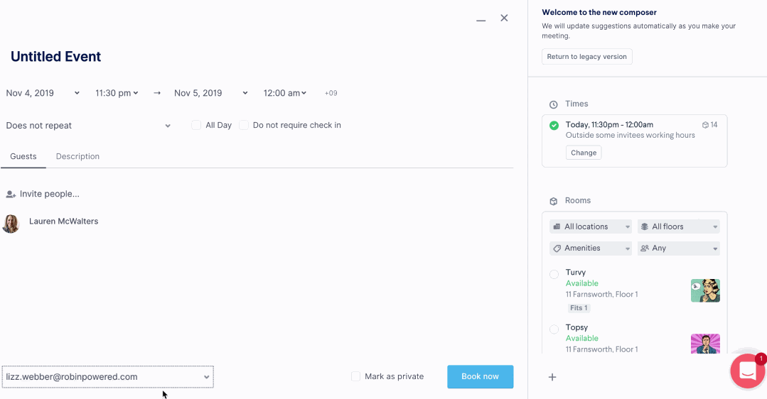The image size is (767, 399).
Task: Click the green checkmark on Today's time slot
Action: tap(554, 126)
